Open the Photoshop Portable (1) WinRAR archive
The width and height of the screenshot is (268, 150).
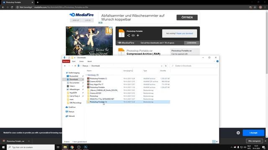tap(128, 79)
